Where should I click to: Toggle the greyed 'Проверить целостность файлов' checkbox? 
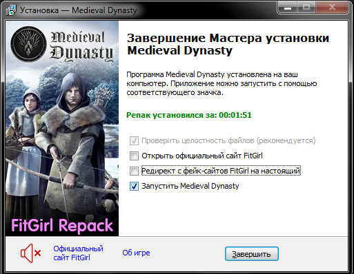coord(134,140)
